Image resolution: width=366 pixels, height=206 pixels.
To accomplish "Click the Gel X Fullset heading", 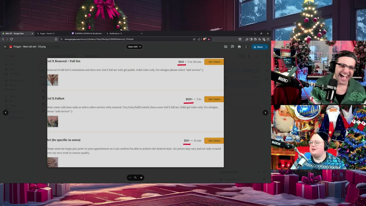I will point(56,98).
